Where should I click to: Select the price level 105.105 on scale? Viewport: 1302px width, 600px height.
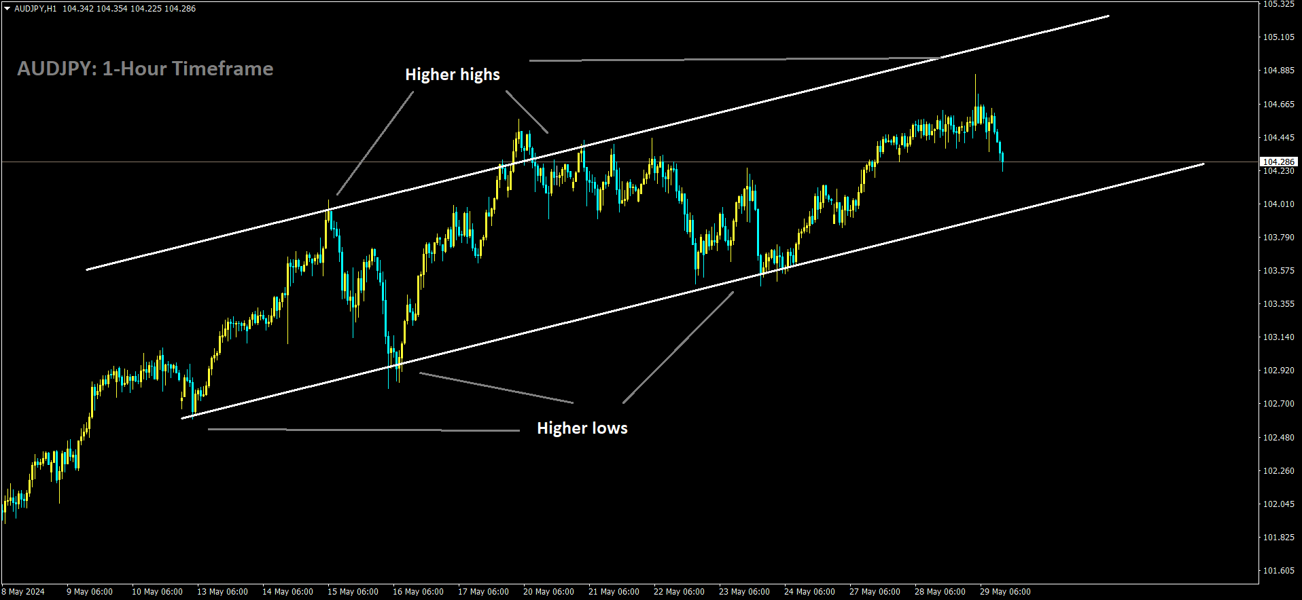tap(1279, 37)
